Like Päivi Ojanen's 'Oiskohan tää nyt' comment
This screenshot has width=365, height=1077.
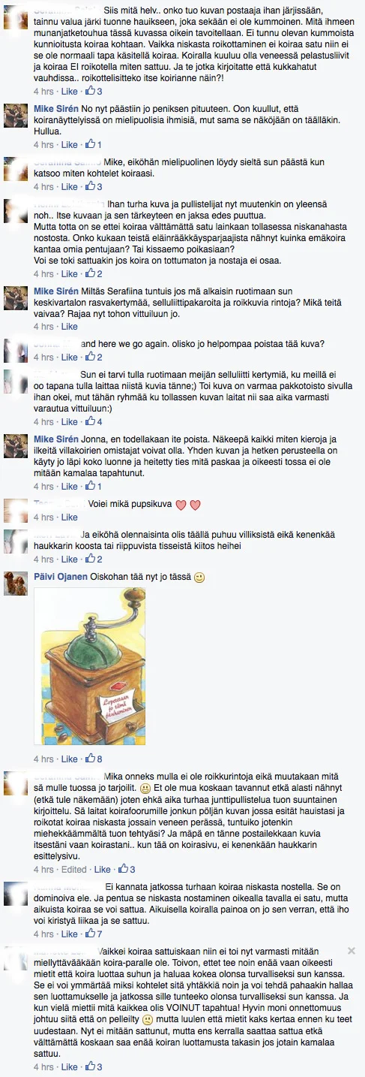pos(69,759)
